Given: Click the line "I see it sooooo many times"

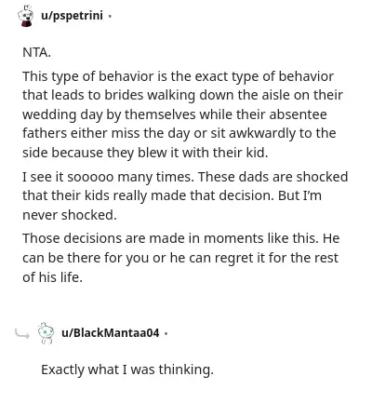Looking at the screenshot, I should click(185, 177).
